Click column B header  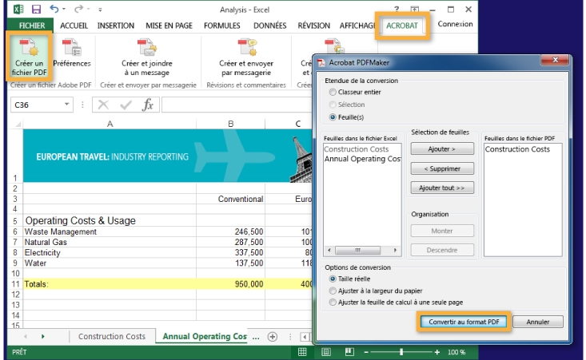point(230,124)
